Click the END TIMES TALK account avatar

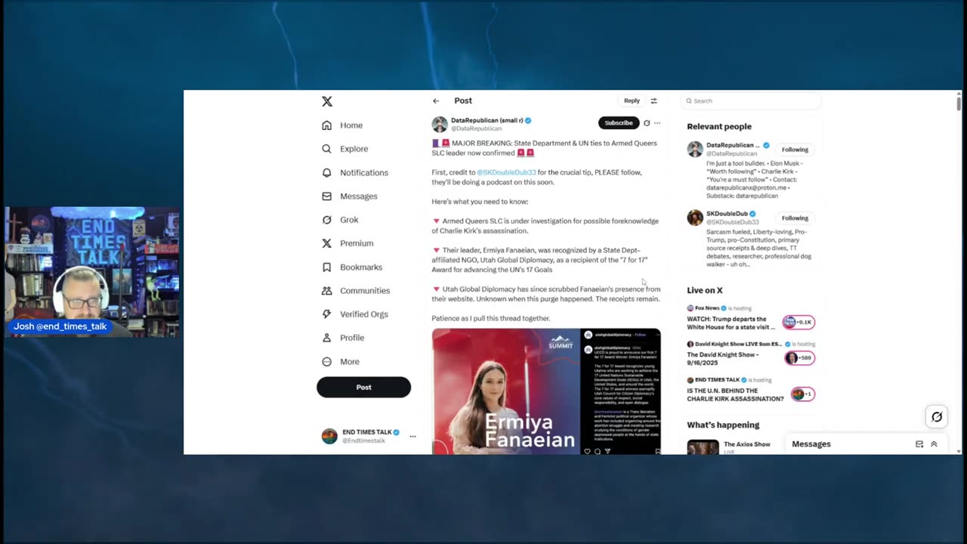pyautogui.click(x=329, y=436)
